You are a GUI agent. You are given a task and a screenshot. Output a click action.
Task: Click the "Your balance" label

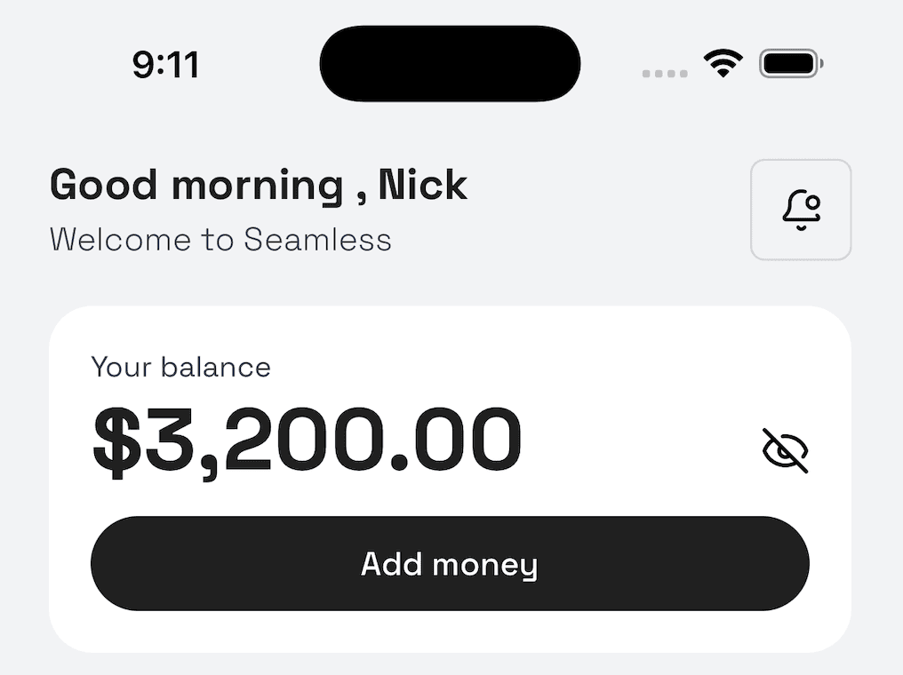tap(181, 367)
